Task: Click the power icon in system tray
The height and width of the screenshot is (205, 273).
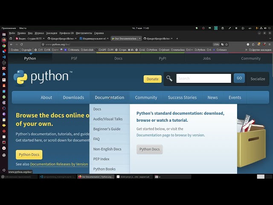Action: [x=270, y=28]
